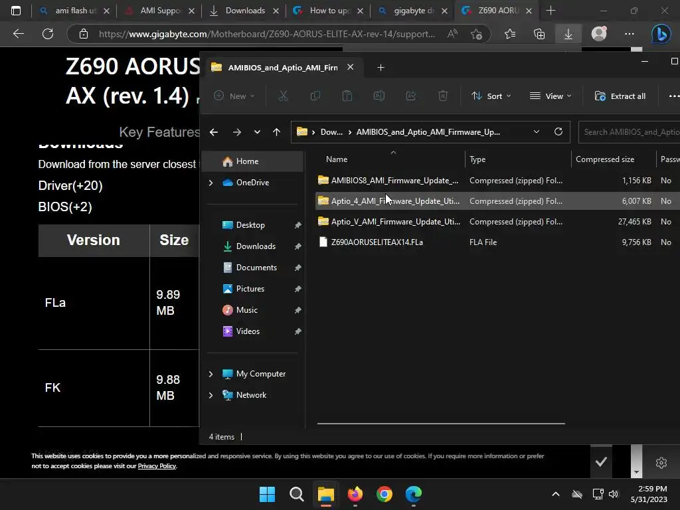Refresh the Explorer folder view

click(x=558, y=131)
